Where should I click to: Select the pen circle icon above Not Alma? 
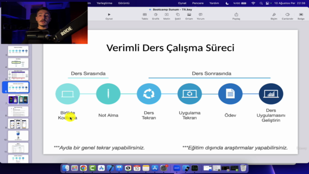click(x=108, y=94)
